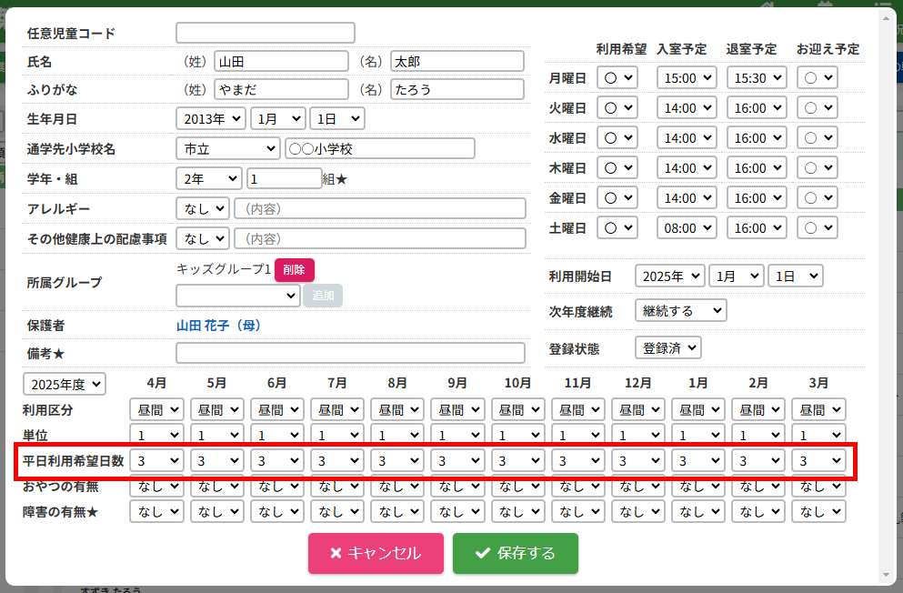Open the 登録状態 登録済 dropdown
This screenshot has width=903, height=593.
pyautogui.click(x=668, y=347)
